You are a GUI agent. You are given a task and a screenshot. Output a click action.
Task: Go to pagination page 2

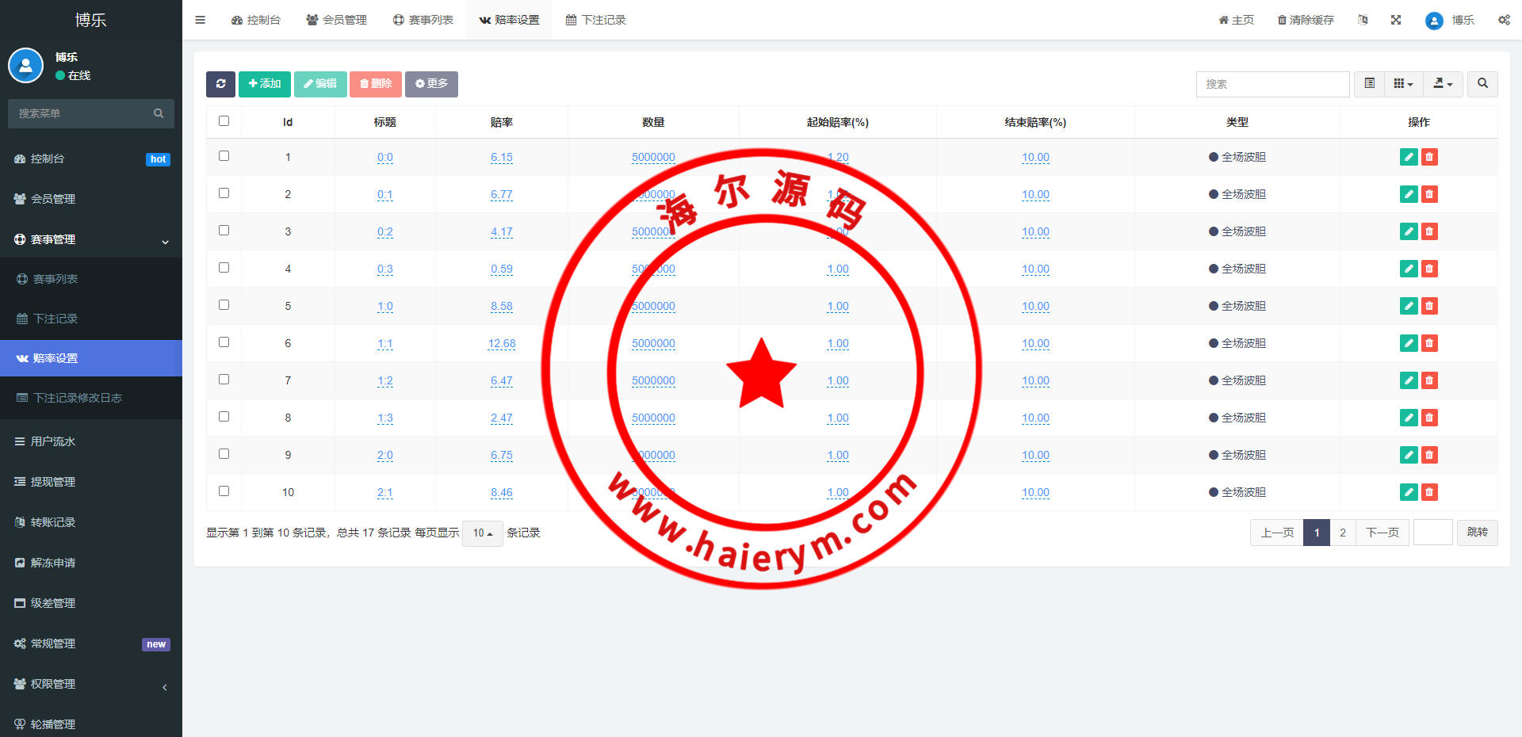point(1342,533)
